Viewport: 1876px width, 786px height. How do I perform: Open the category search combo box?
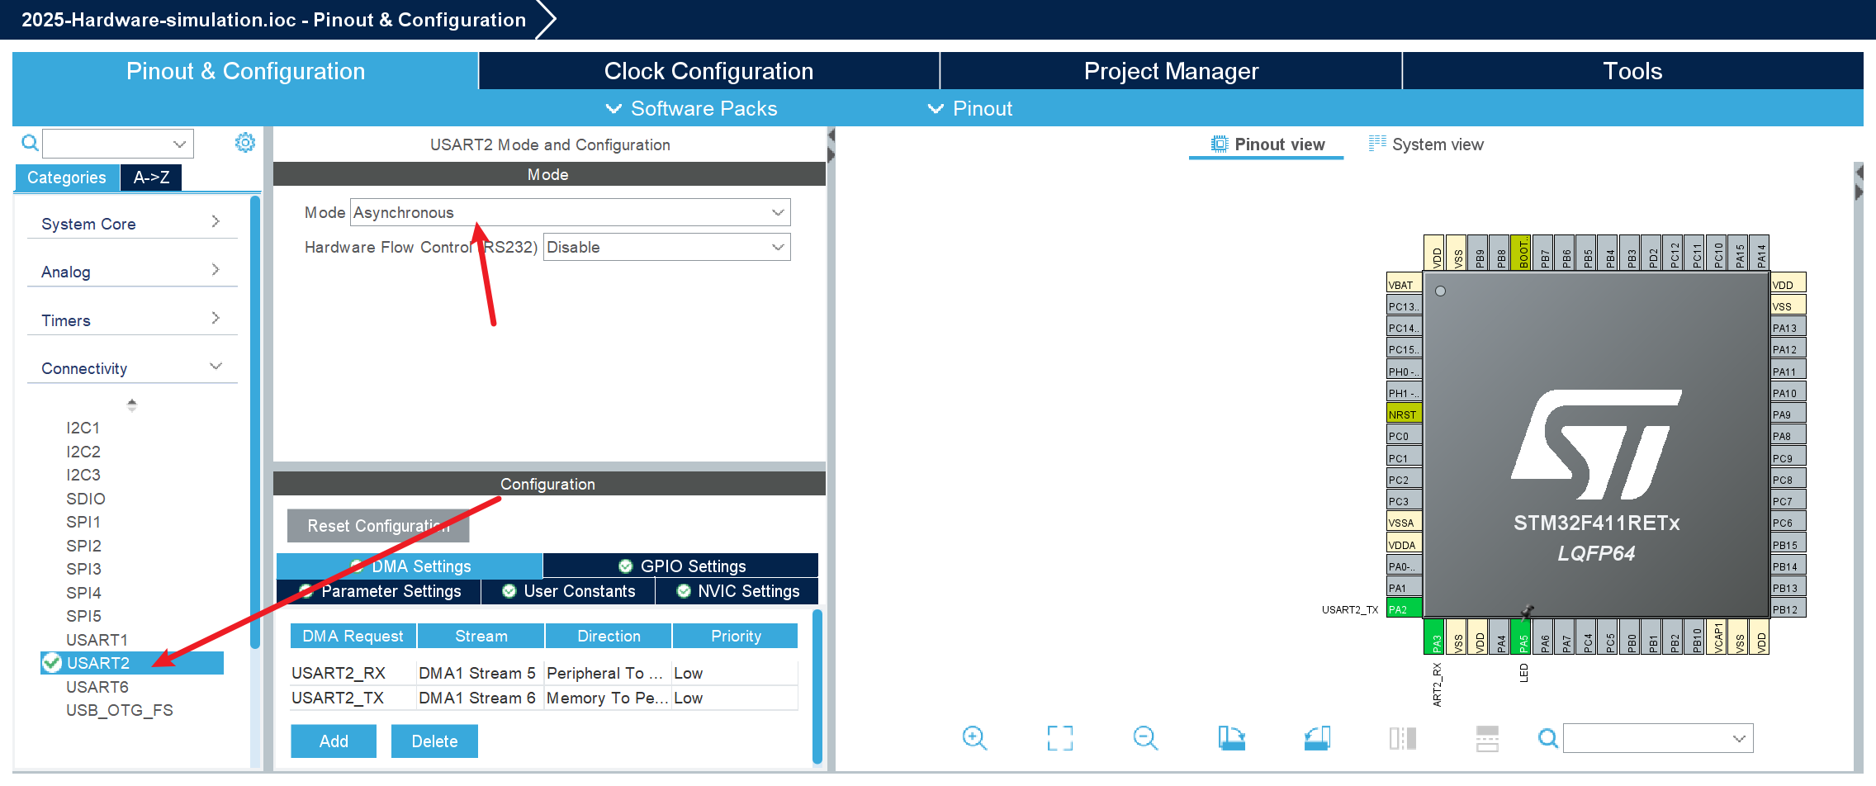point(118,143)
